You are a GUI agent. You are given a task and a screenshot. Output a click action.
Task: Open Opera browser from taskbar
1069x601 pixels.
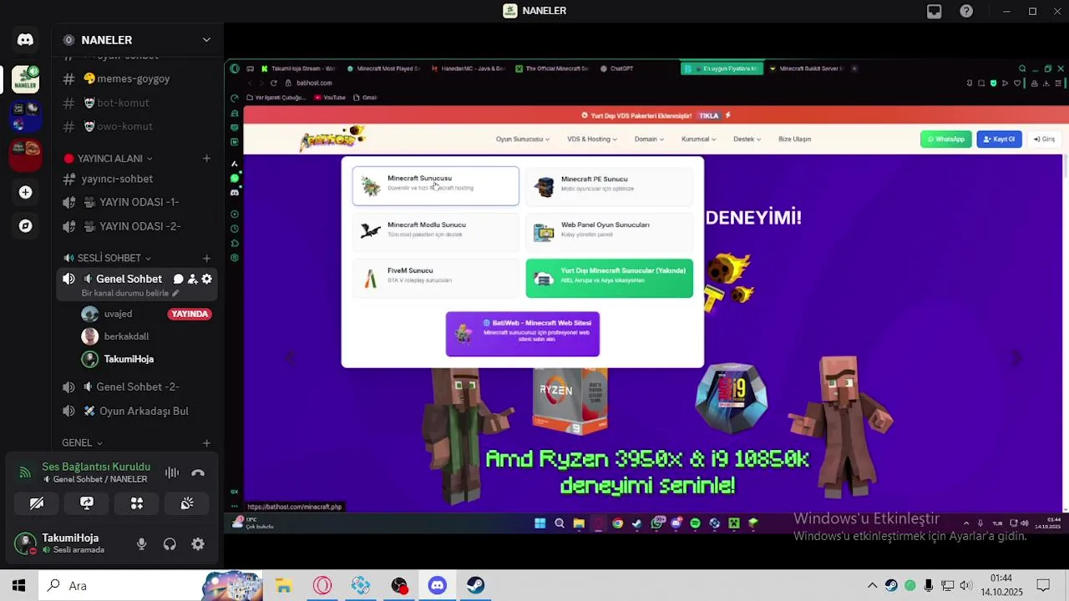coord(322,585)
